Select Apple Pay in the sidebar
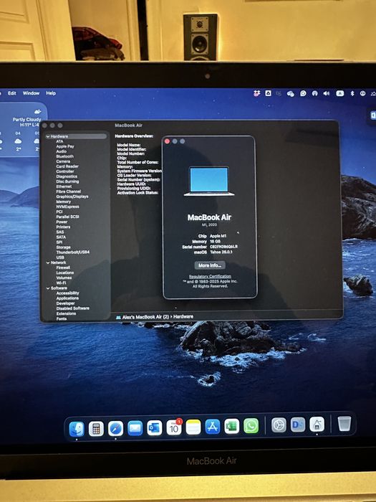This screenshot has height=502, width=376. pos(65,146)
